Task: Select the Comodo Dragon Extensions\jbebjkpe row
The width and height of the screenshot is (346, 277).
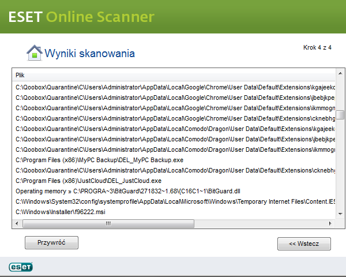Action: pos(174,139)
